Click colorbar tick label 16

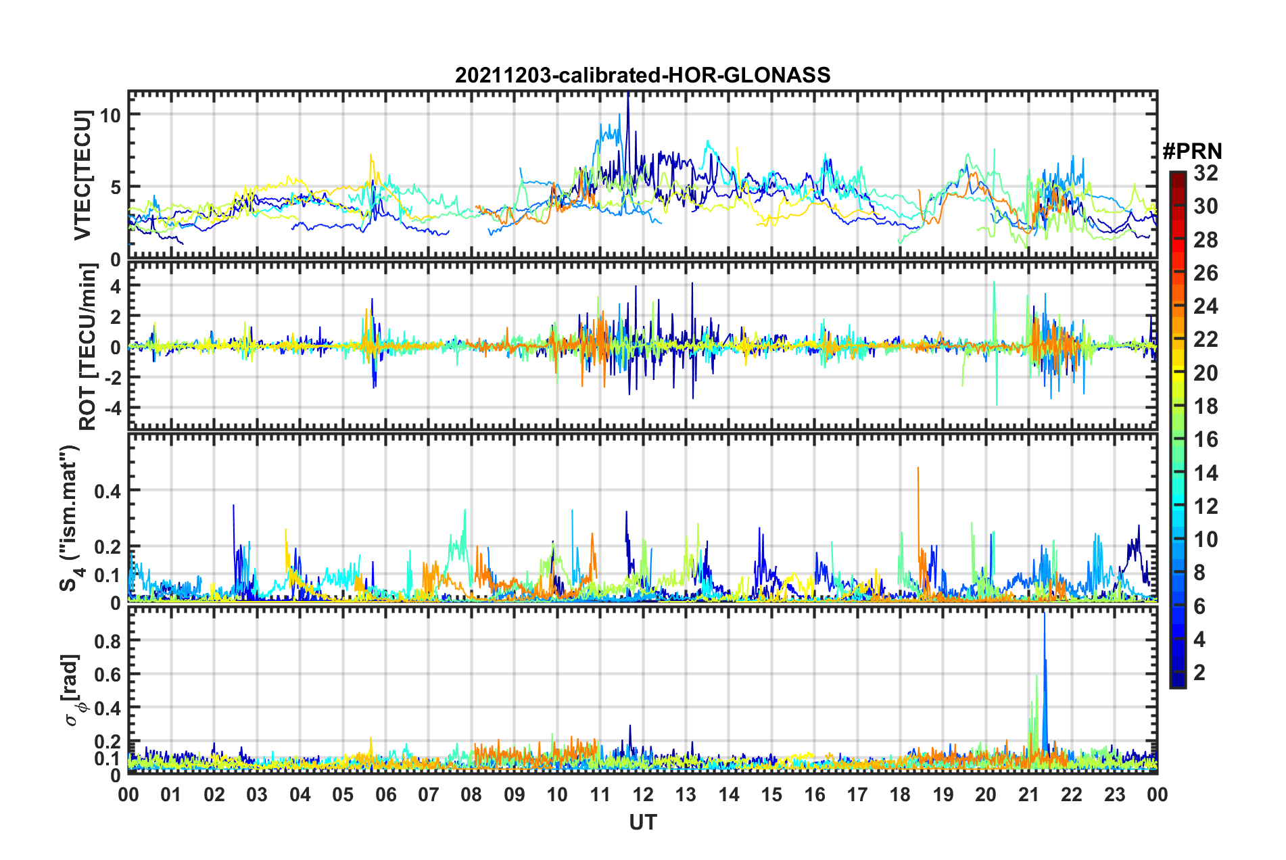pyautogui.click(x=1206, y=439)
